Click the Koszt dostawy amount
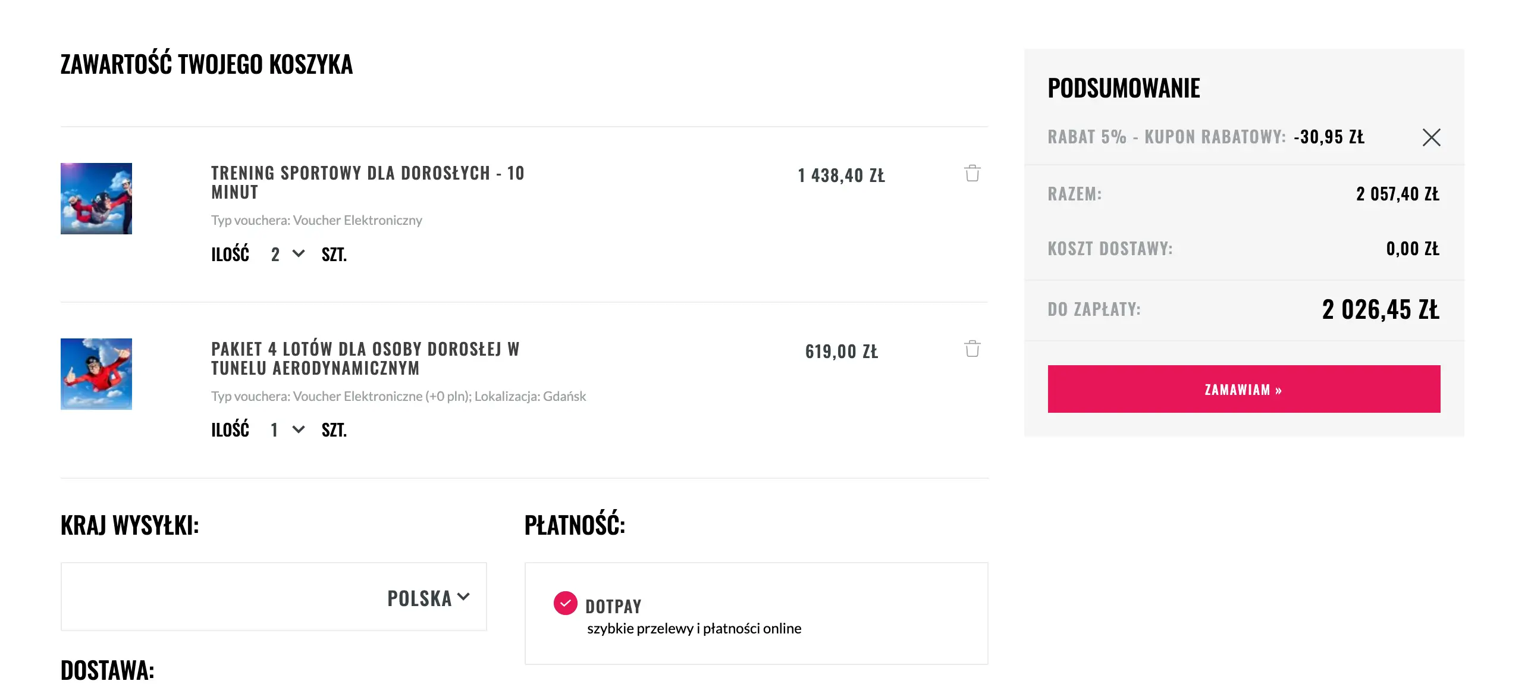This screenshot has width=1531, height=684. 1412,249
